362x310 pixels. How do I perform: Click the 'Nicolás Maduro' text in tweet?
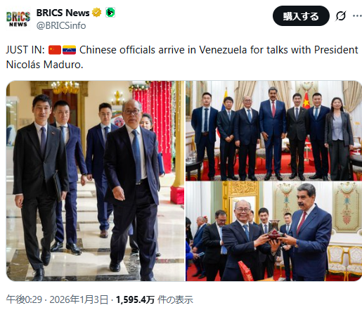click(x=44, y=65)
